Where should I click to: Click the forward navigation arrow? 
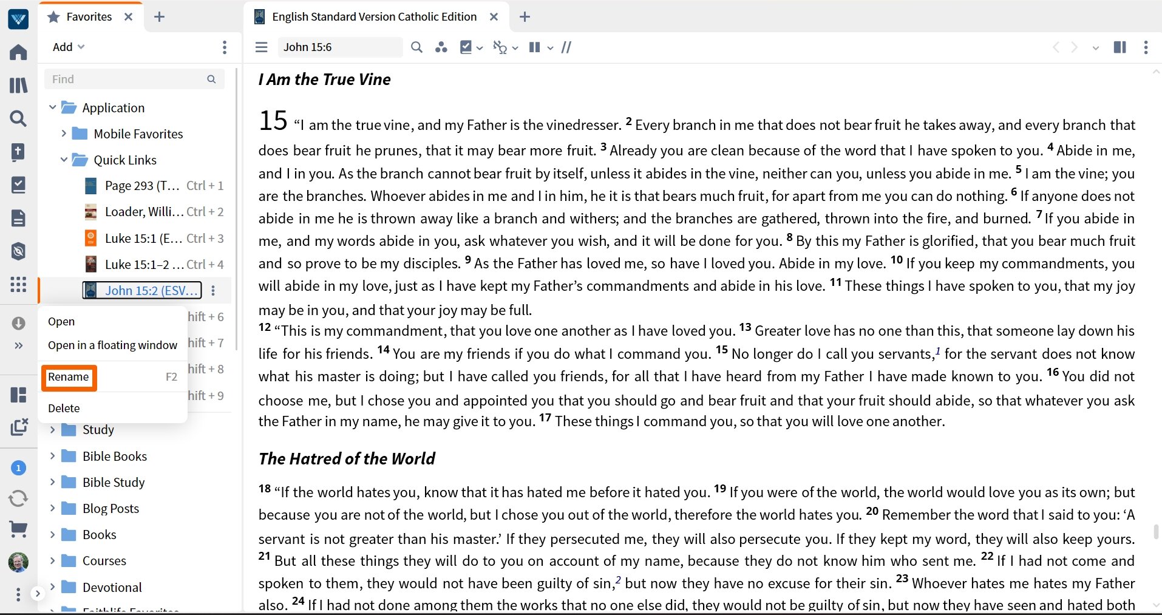coord(1075,47)
